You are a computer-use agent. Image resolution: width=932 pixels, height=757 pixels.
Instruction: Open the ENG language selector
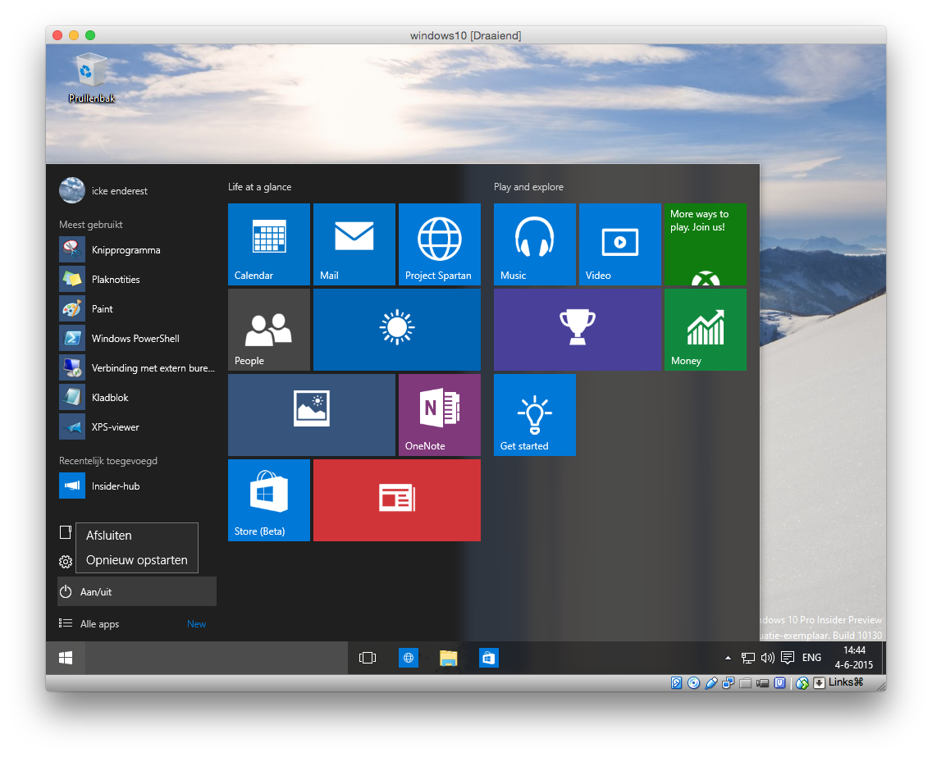point(811,658)
